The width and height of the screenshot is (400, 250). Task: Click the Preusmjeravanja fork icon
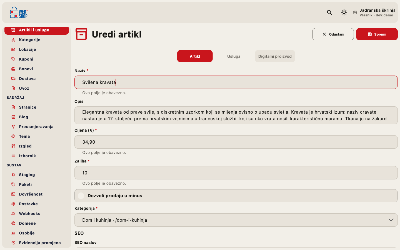tap(13, 127)
